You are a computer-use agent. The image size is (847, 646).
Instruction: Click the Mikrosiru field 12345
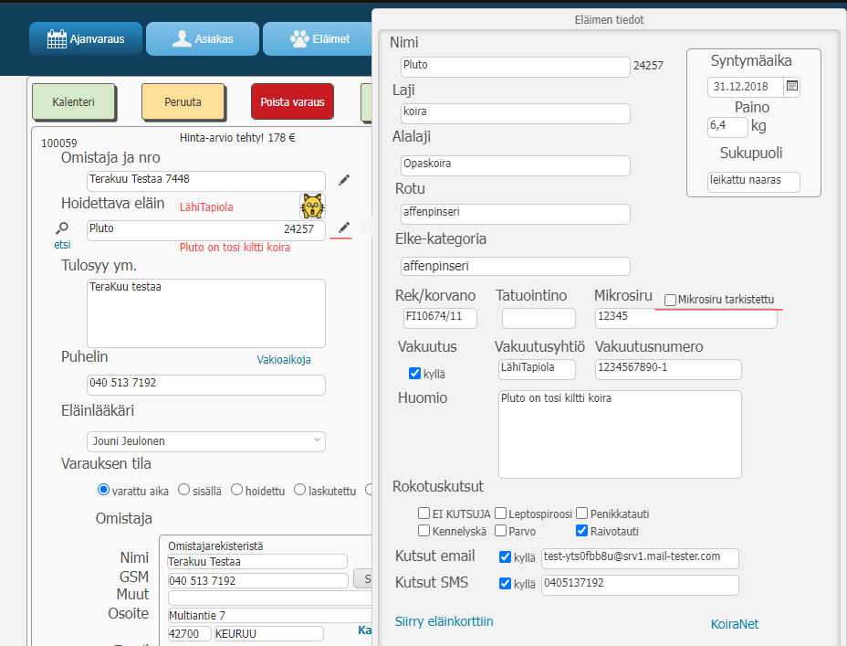[686, 318]
